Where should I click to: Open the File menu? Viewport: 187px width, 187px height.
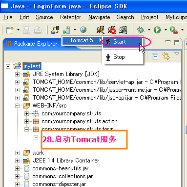click(8, 17)
